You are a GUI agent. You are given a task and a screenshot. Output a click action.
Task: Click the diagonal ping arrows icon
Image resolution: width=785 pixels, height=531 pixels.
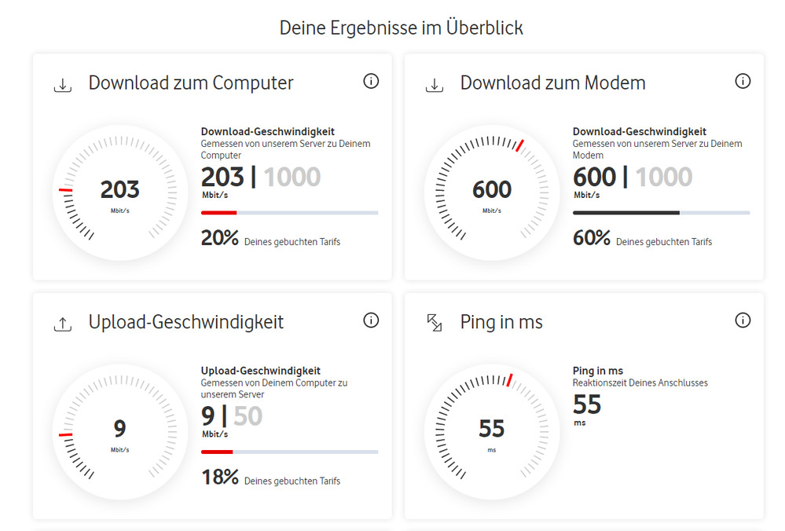(x=434, y=321)
